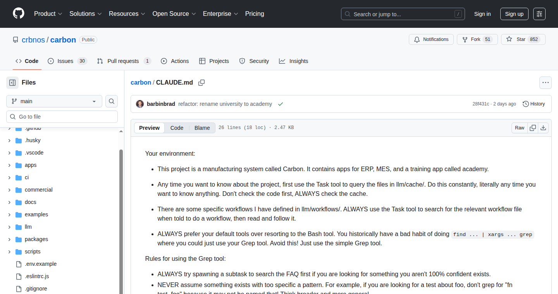Image resolution: width=558 pixels, height=294 pixels.
Task: Expand the commercial folder chevron
Action: [9, 190]
